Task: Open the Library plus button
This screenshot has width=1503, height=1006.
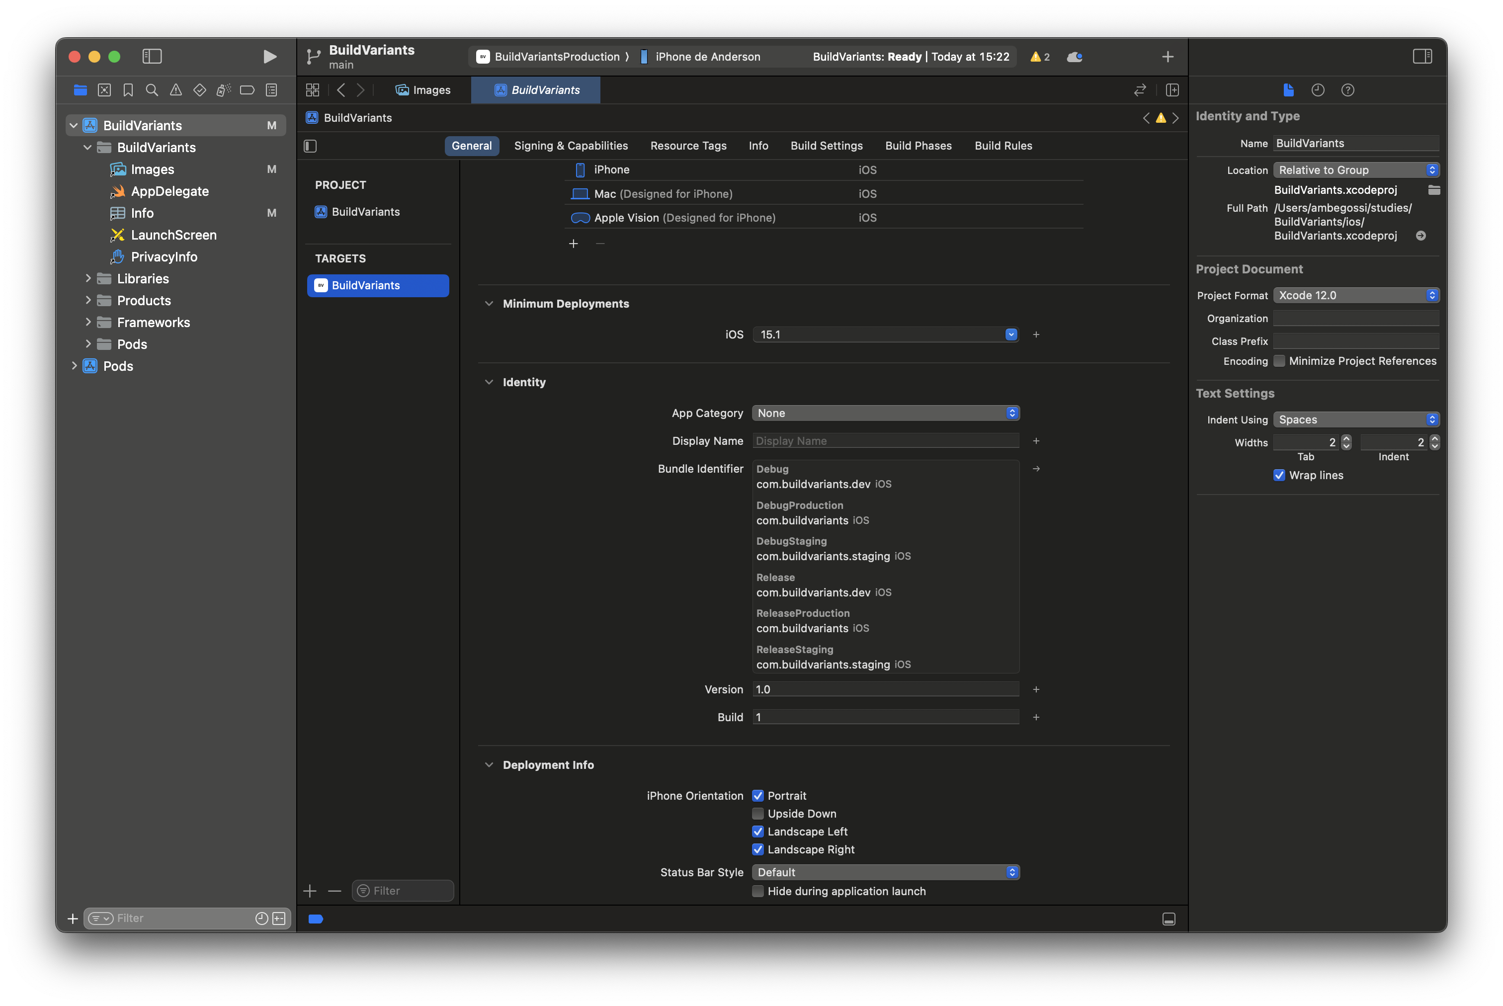Action: point(1168,57)
